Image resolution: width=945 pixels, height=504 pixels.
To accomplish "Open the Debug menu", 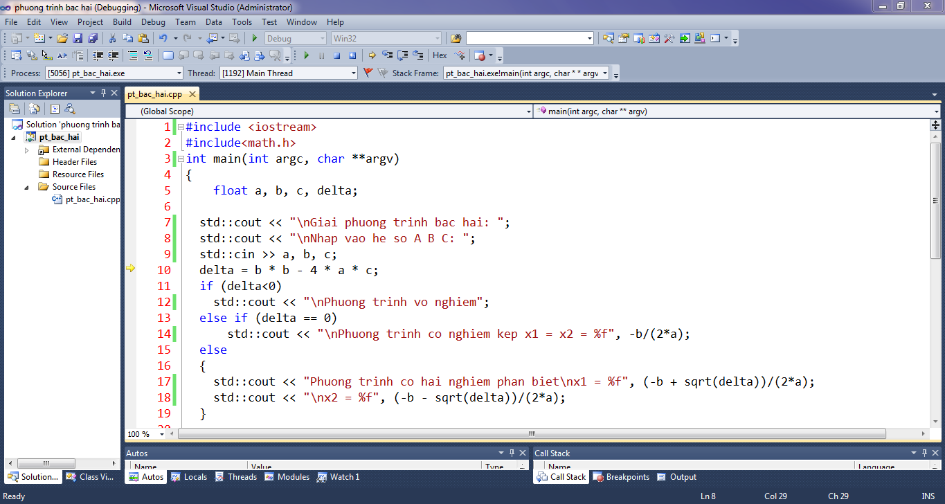I will coord(153,22).
